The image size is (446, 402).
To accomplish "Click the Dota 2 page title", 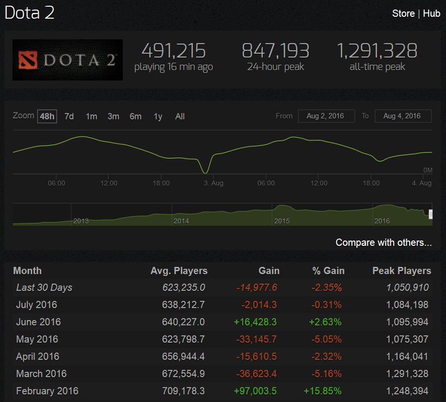I will click(x=29, y=13).
